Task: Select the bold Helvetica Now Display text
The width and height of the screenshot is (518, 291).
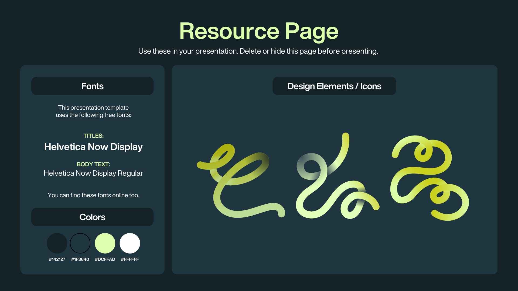Action: [x=93, y=147]
